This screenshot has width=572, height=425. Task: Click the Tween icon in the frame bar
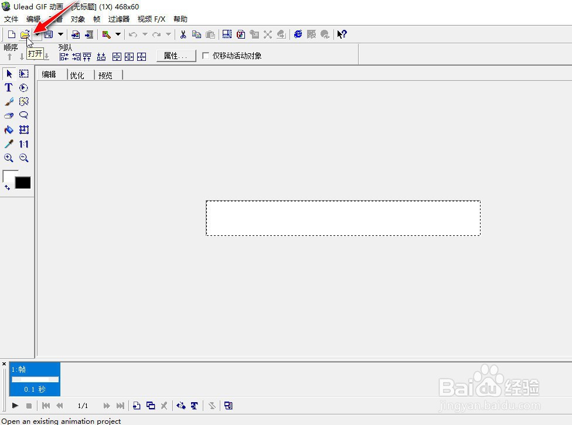(x=181, y=406)
